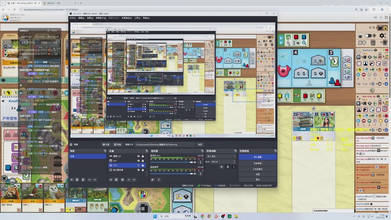
Task: Click Settings button in OBS Controls
Action: pyautogui.click(x=258, y=175)
